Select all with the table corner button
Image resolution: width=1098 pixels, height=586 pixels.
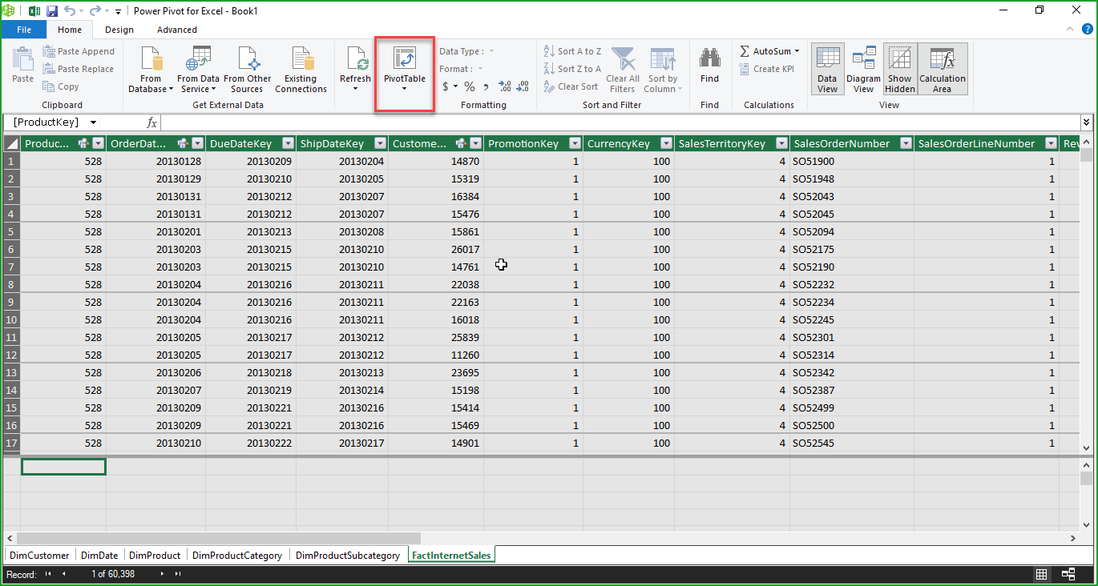click(x=12, y=144)
